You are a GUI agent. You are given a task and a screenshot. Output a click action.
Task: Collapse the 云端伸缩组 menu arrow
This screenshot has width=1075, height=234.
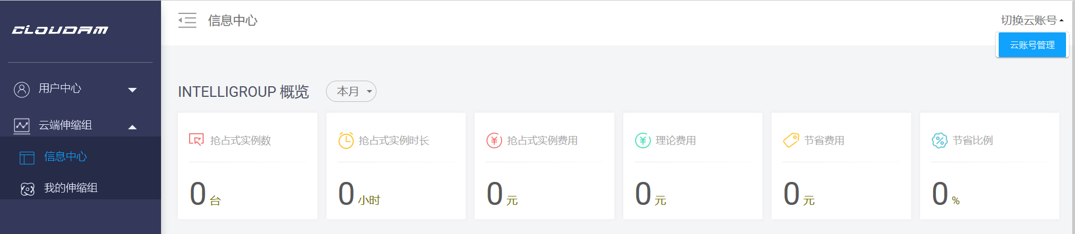pos(132,127)
